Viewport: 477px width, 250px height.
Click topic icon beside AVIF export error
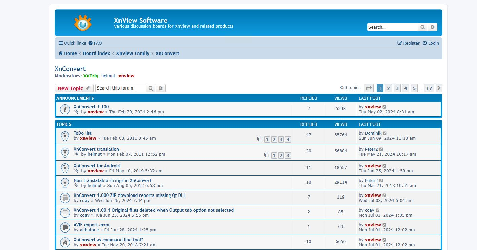65,227
